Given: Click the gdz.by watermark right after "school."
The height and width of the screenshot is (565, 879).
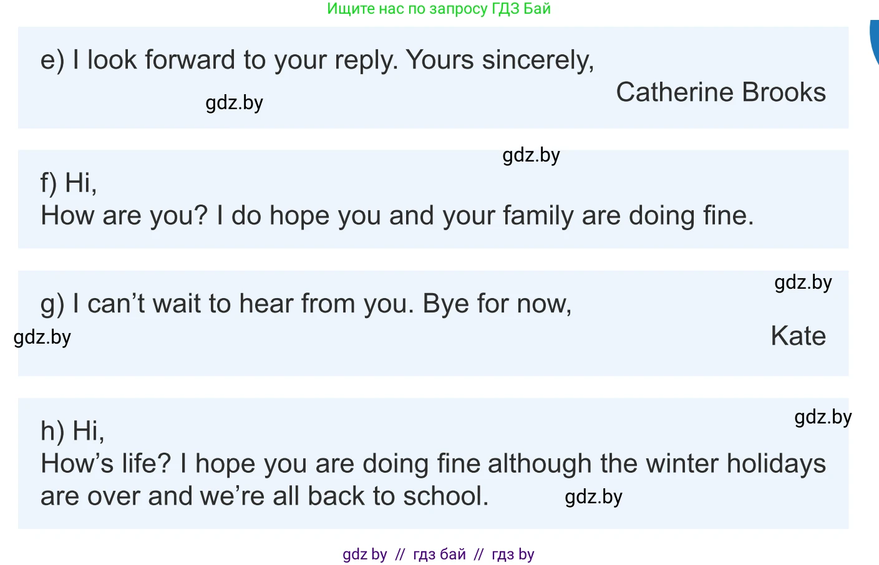Looking at the screenshot, I should pyautogui.click(x=593, y=496).
